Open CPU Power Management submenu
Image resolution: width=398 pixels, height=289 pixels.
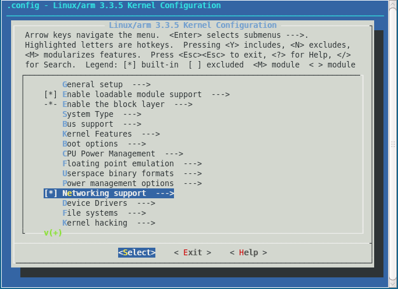click(123, 154)
